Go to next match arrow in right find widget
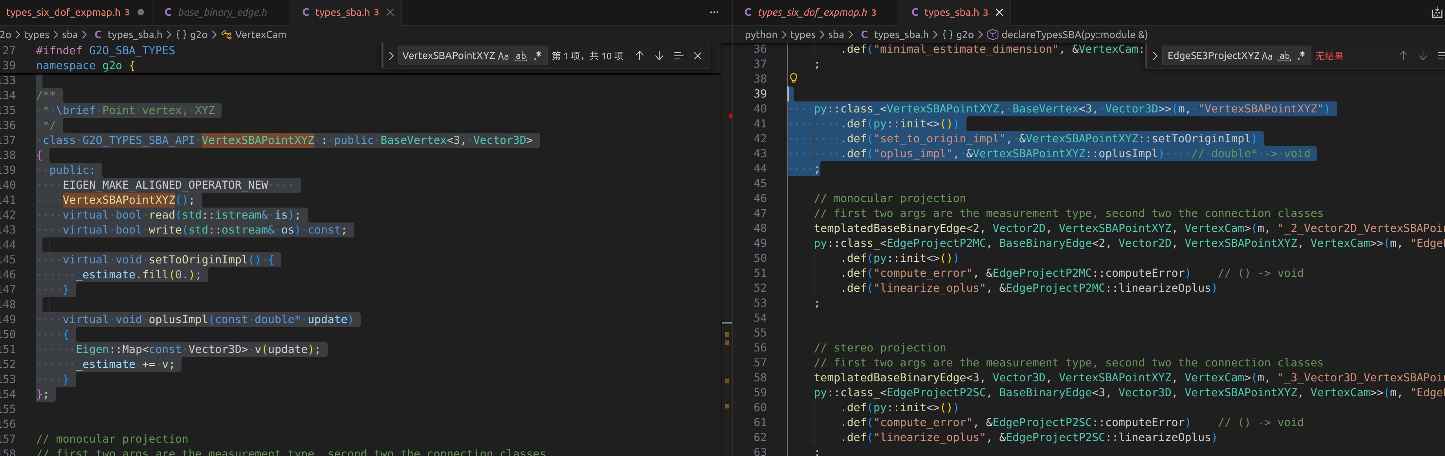 tap(1423, 55)
